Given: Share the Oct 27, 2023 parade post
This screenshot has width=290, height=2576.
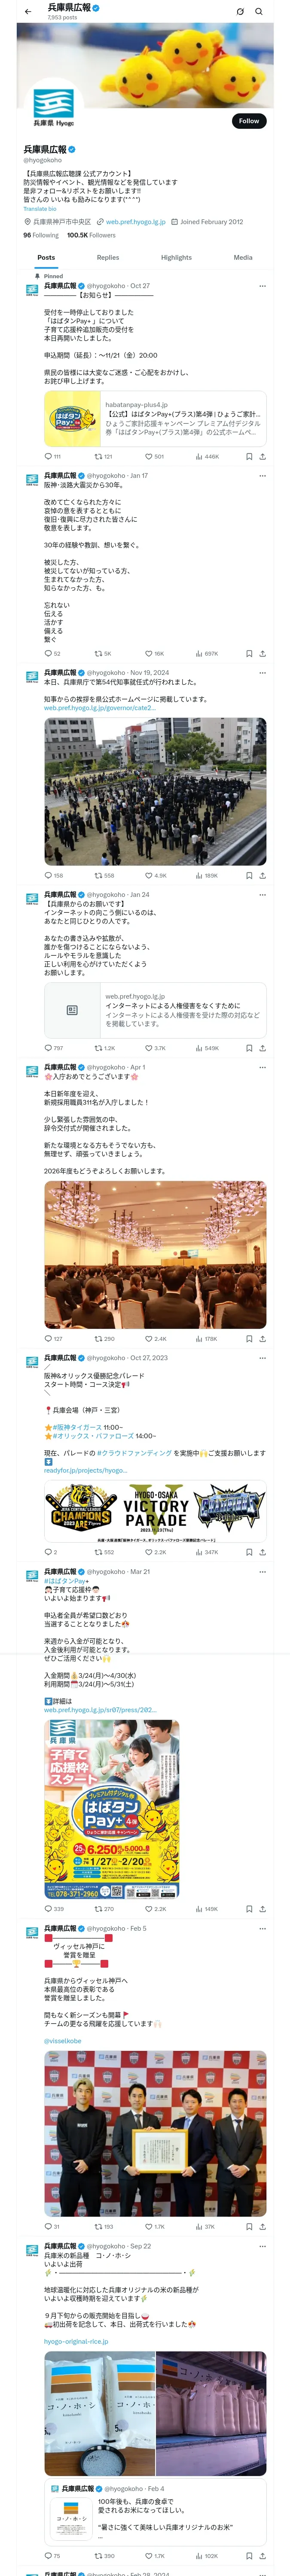Looking at the screenshot, I should [262, 1552].
